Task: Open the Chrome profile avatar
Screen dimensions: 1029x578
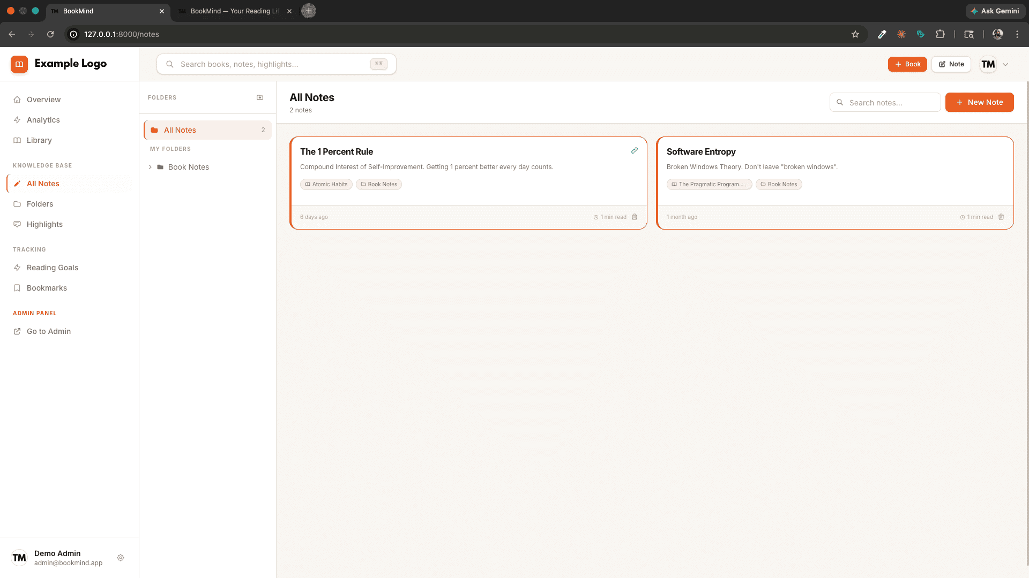Action: pyautogui.click(x=998, y=34)
